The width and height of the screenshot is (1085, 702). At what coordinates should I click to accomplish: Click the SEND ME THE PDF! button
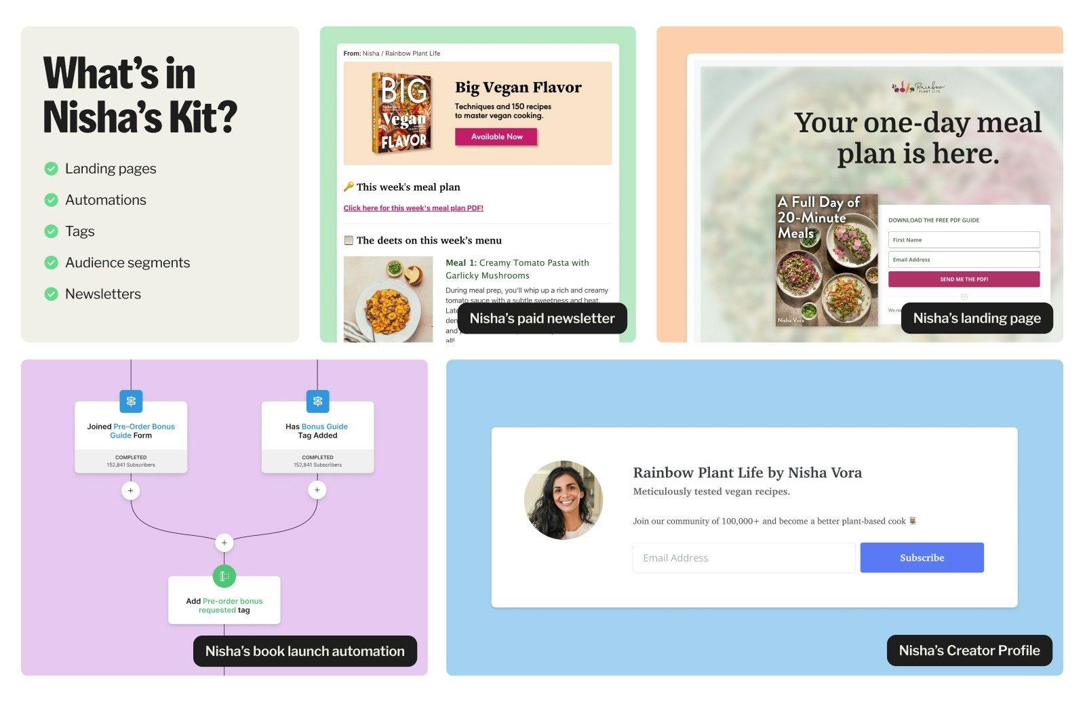pyautogui.click(x=964, y=279)
